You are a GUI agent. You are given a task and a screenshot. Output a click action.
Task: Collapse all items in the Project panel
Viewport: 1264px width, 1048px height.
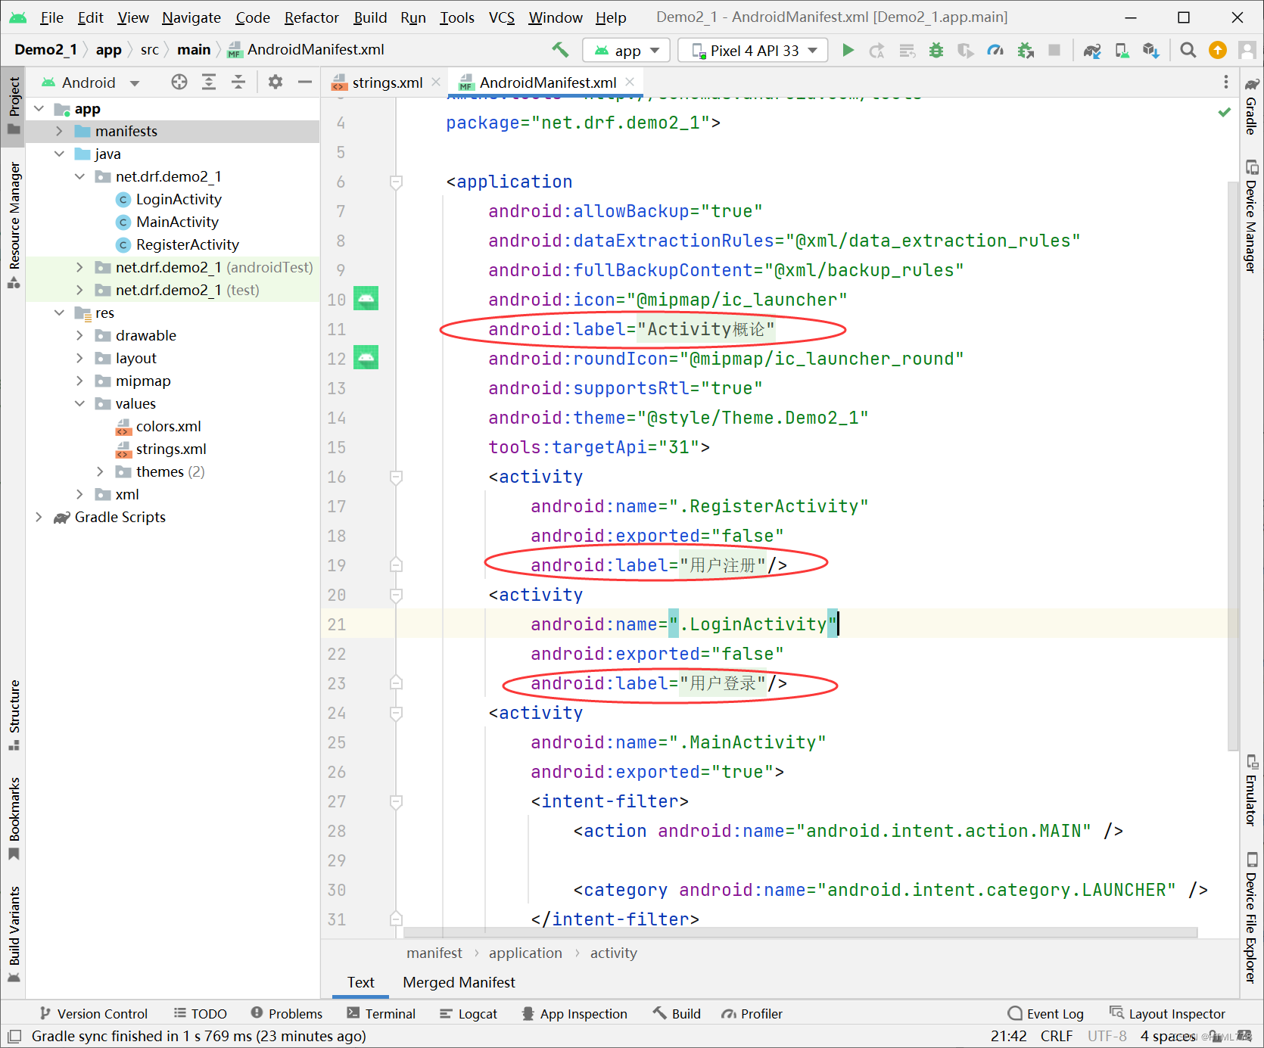click(238, 82)
